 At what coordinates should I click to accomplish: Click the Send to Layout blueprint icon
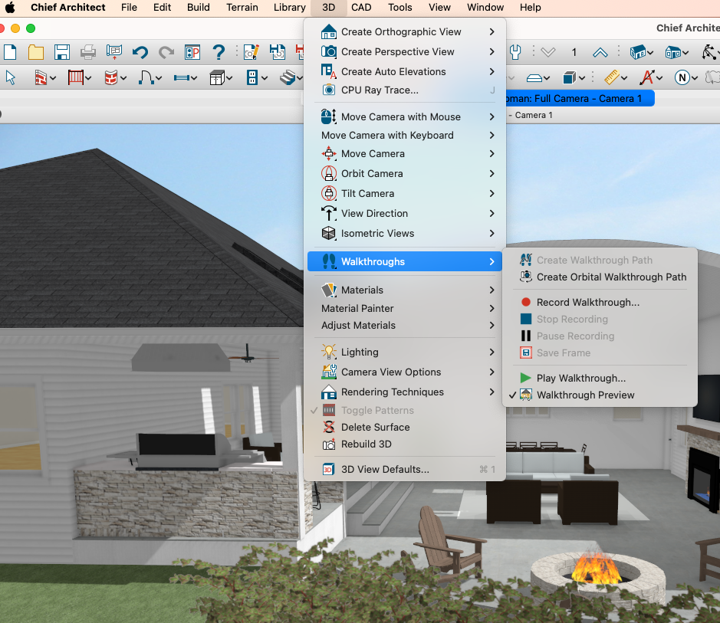tap(114, 52)
